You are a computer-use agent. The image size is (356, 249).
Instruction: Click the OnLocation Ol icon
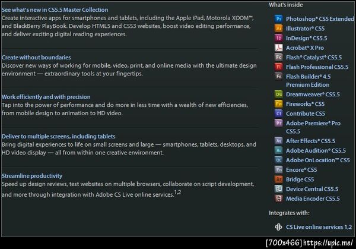pos(279,160)
